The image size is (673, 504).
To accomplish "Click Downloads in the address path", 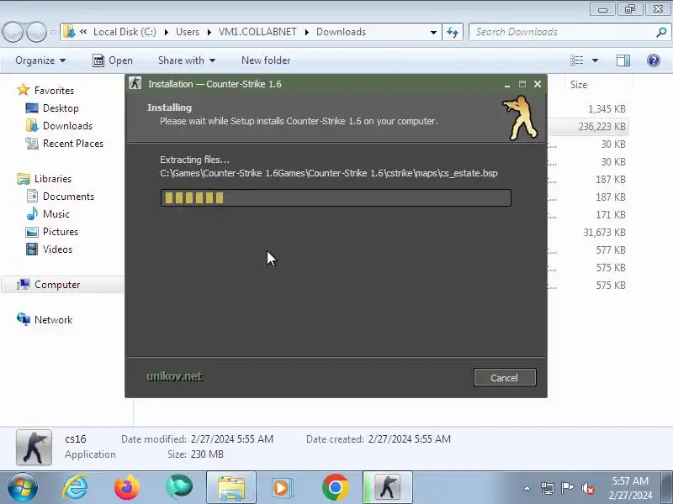I will click(x=342, y=32).
